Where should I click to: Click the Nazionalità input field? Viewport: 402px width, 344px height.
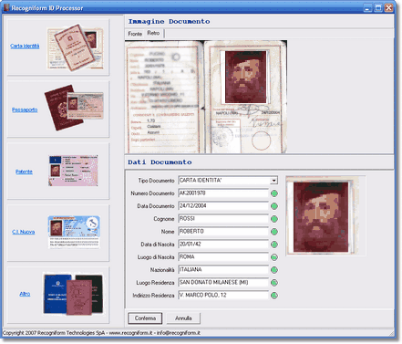(x=223, y=270)
